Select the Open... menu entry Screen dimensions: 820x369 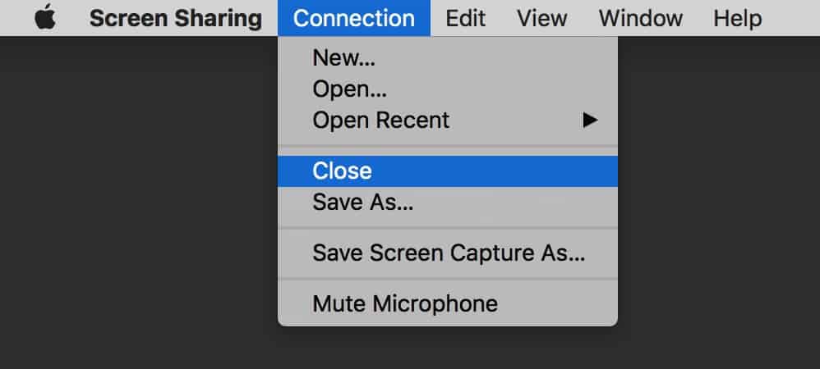[349, 89]
